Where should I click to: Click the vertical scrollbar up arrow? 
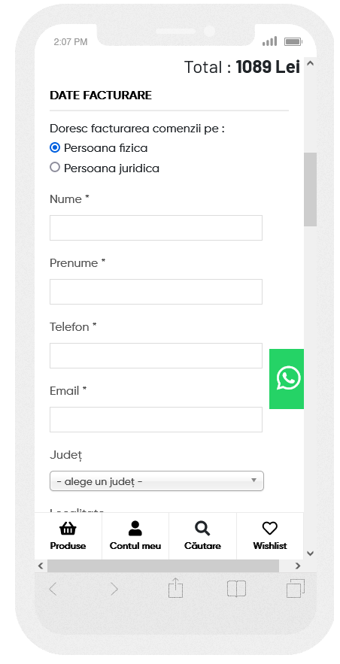(311, 63)
